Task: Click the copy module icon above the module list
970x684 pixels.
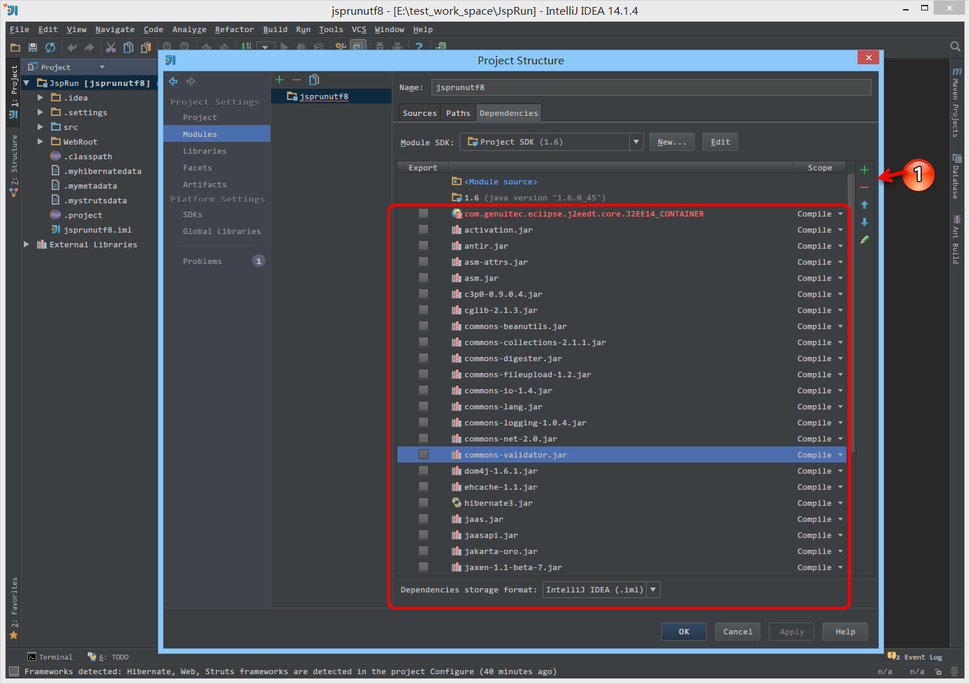Action: point(314,80)
